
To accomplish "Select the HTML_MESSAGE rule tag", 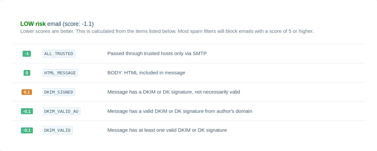I will [60, 73].
